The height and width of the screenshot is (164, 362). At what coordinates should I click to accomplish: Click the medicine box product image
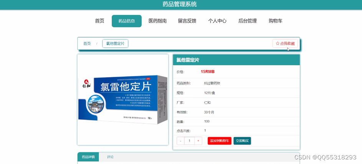123,99
